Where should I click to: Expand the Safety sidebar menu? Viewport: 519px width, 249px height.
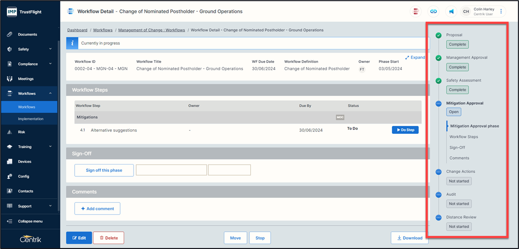(50, 49)
